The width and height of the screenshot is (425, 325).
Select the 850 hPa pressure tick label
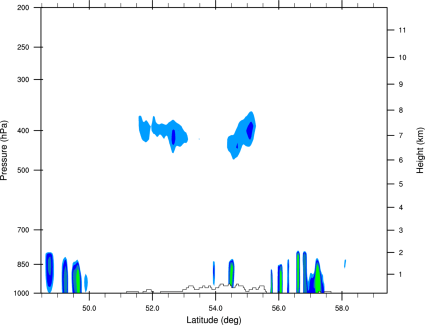tap(23, 264)
